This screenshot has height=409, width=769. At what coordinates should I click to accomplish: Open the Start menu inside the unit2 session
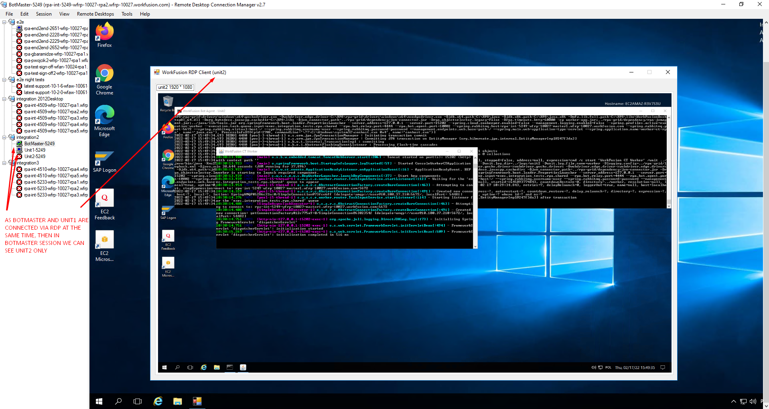tap(164, 367)
